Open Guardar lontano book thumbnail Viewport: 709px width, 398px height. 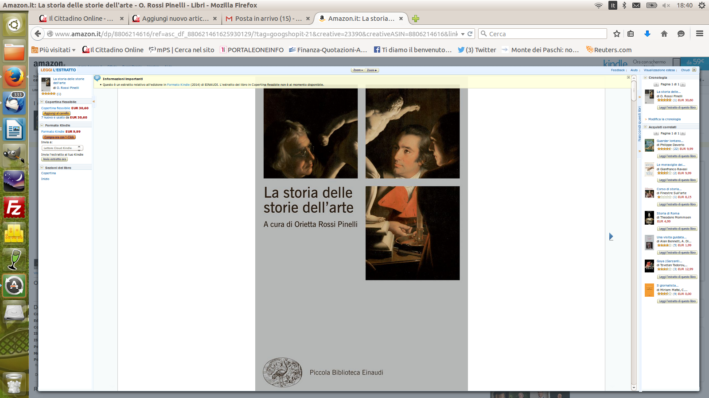(649, 145)
